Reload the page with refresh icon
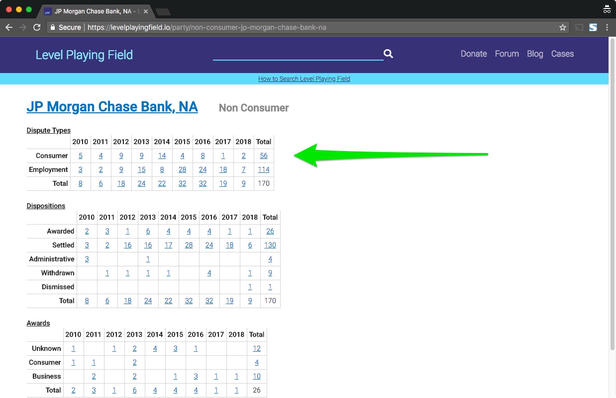616x398 pixels. (36, 27)
